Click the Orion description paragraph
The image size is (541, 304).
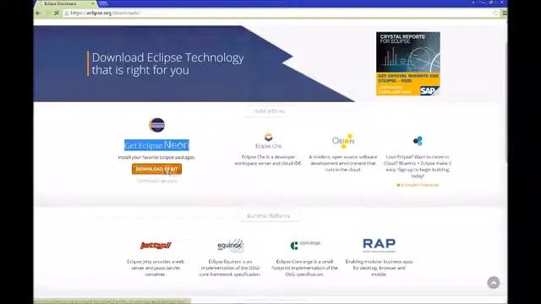(x=343, y=163)
